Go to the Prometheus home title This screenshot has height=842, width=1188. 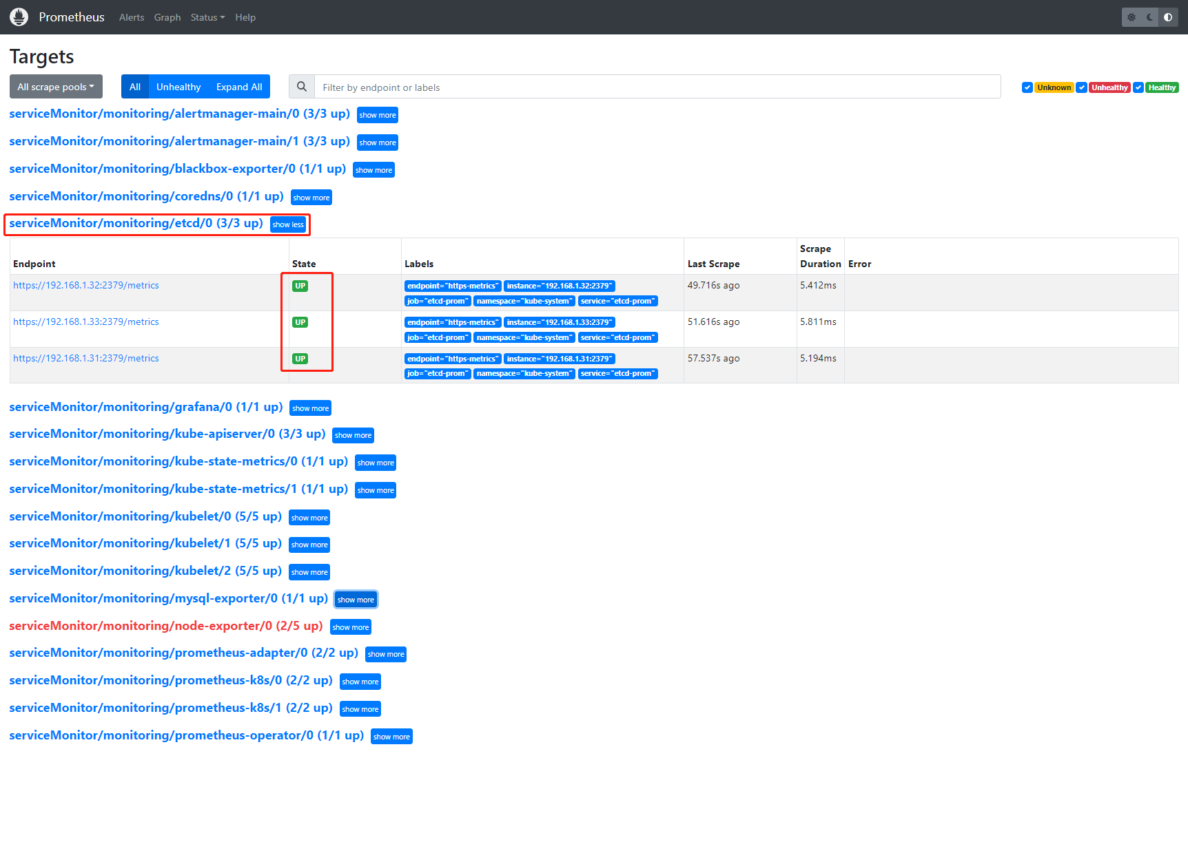pyautogui.click(x=72, y=17)
